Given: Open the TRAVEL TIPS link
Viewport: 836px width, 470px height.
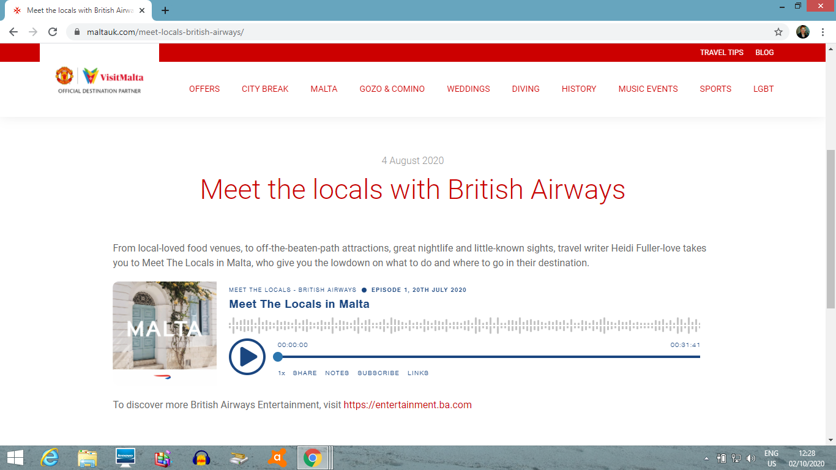Looking at the screenshot, I should [x=722, y=53].
